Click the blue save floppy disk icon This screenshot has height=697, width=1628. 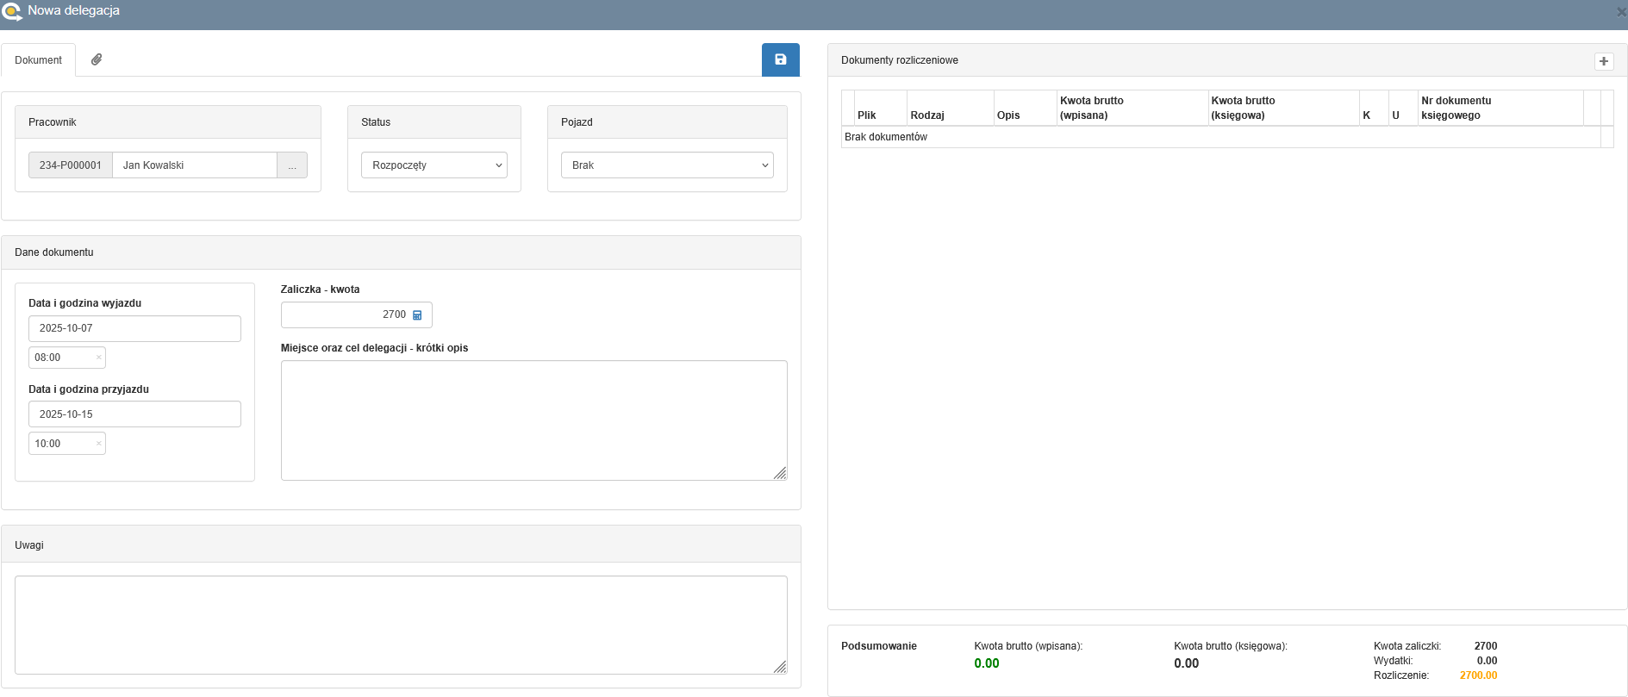tap(780, 59)
